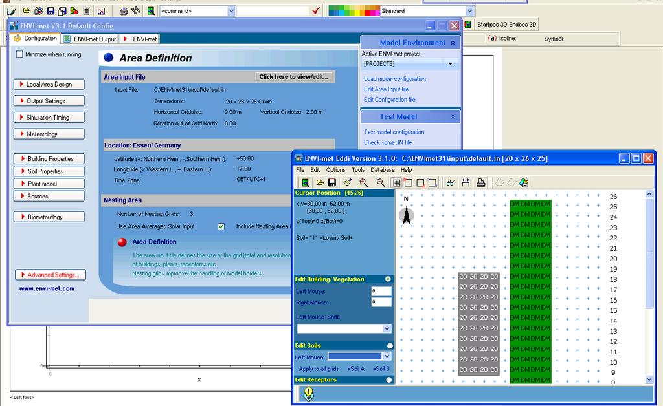Viewport: 663px width, 406px height.
Task: Click open folder icon in main toolbar
Action: pyautogui.click(x=27, y=11)
